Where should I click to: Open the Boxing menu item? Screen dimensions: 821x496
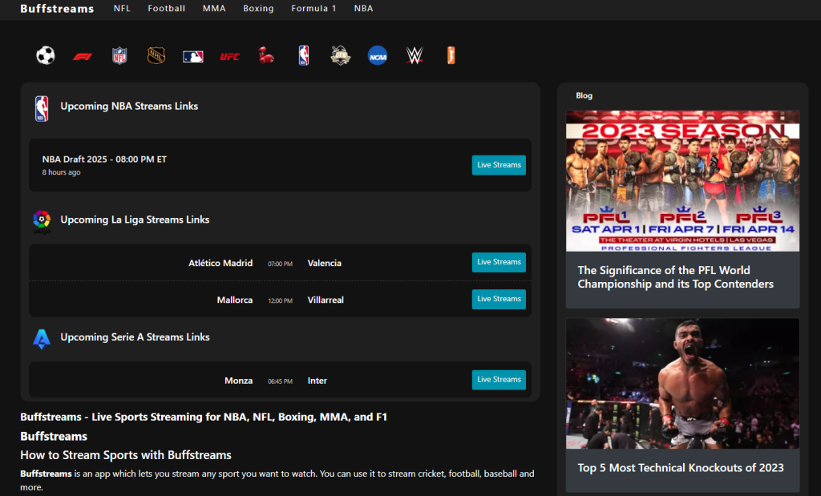click(x=259, y=8)
